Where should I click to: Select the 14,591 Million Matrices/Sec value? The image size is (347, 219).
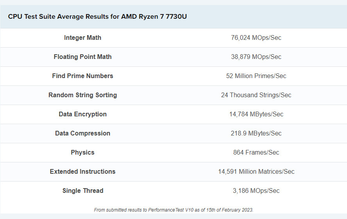(x=256, y=172)
